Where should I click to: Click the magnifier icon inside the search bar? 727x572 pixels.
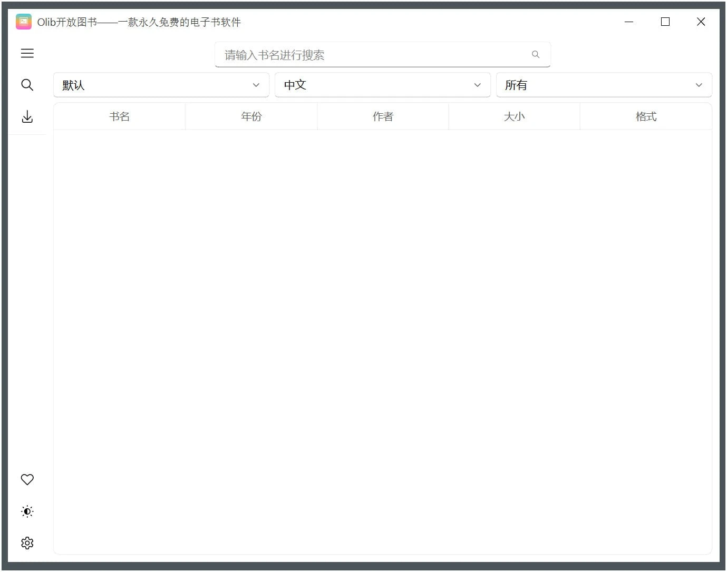click(536, 54)
